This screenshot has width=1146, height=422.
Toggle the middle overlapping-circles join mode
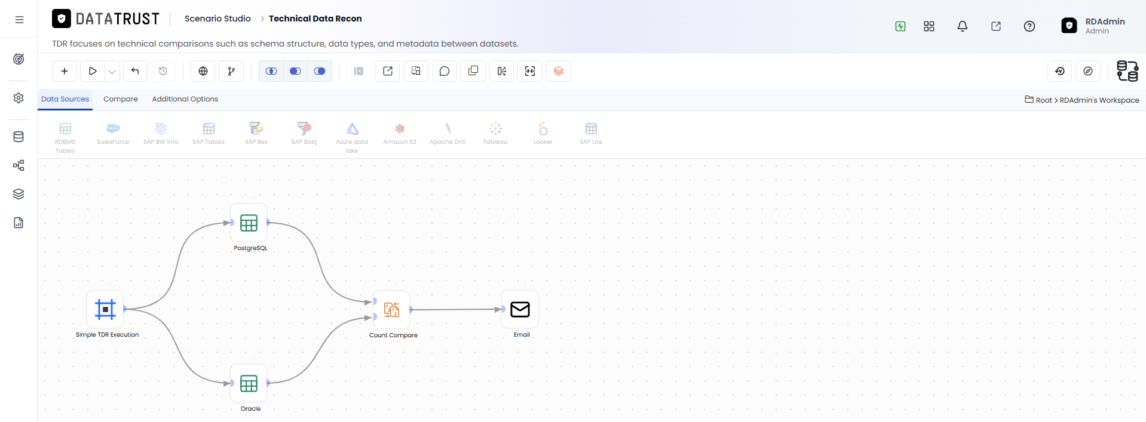295,71
